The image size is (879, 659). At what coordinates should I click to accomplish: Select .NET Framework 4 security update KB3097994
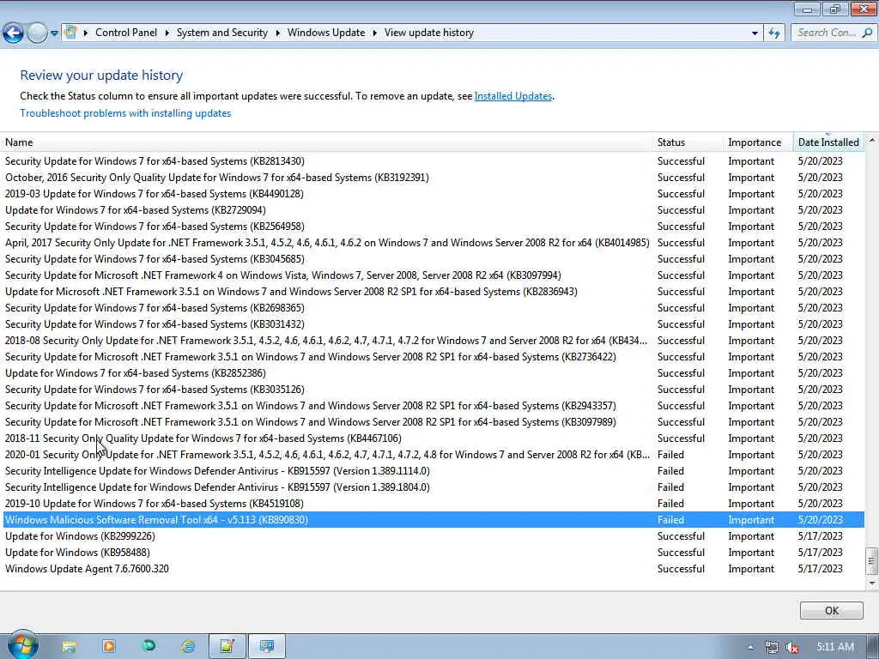433,275
